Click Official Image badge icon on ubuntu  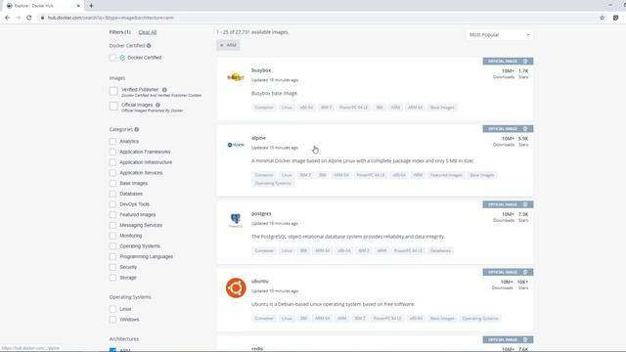tap(525, 272)
